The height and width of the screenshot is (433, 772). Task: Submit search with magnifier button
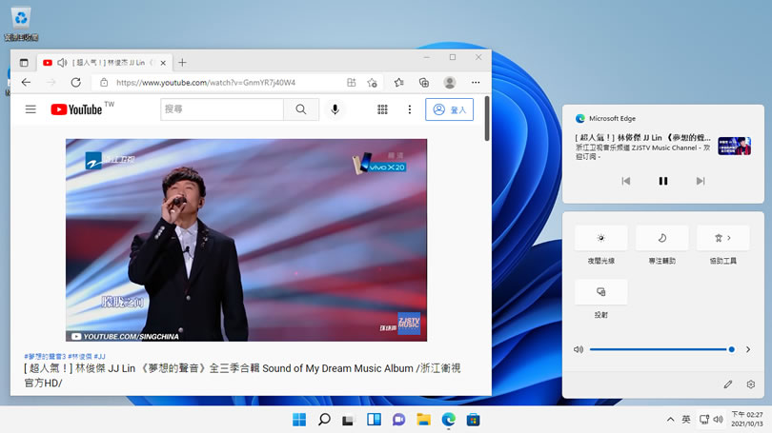tap(301, 109)
